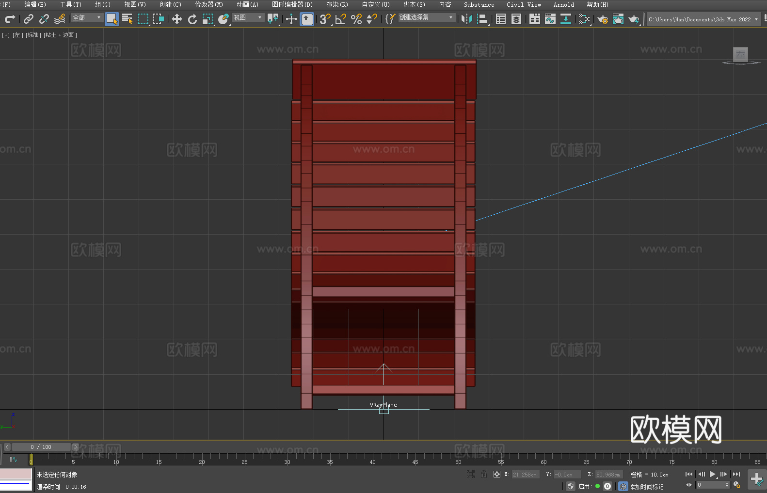Go to the start frame
Screen dimensions: 767x493
click(x=689, y=474)
